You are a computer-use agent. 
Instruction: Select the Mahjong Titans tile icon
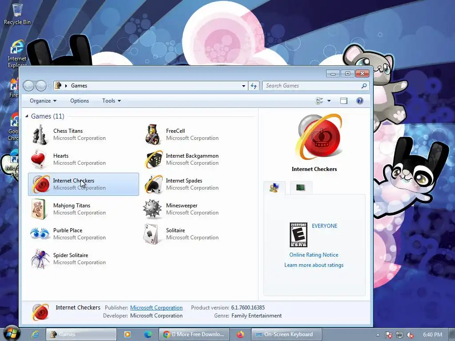click(x=39, y=209)
